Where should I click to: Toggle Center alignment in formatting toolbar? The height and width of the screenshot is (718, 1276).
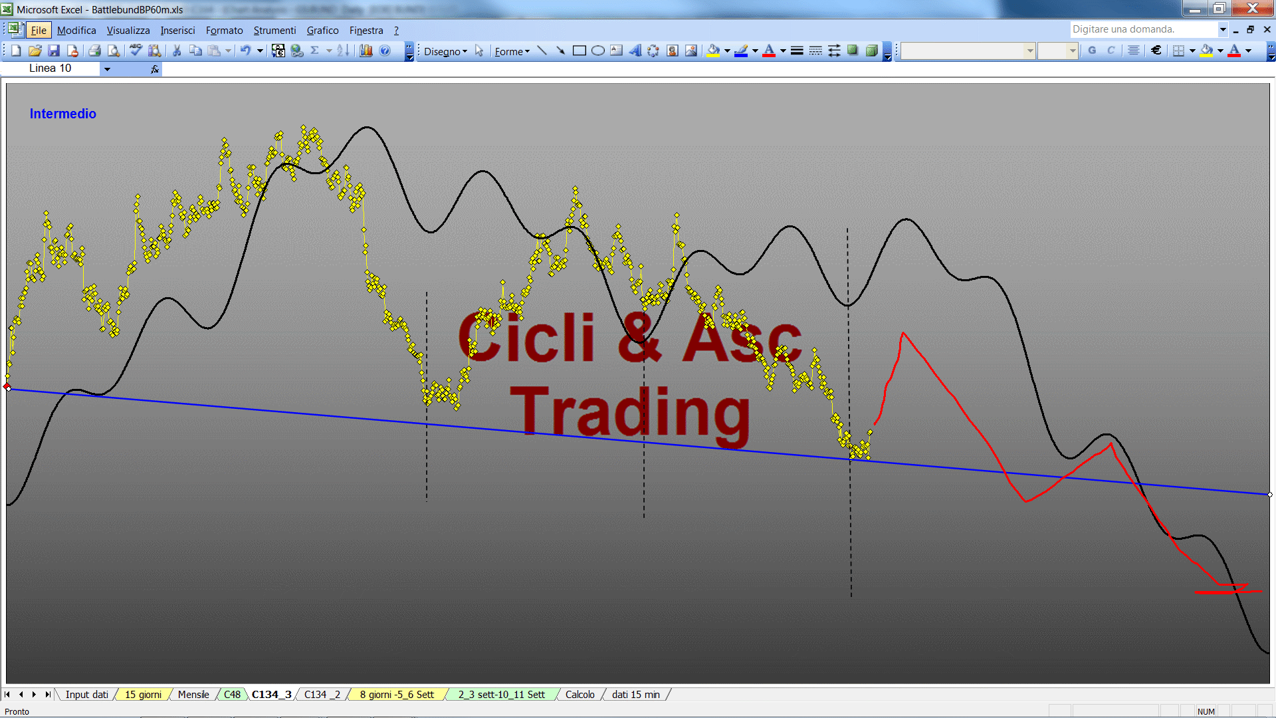pos(1134,51)
